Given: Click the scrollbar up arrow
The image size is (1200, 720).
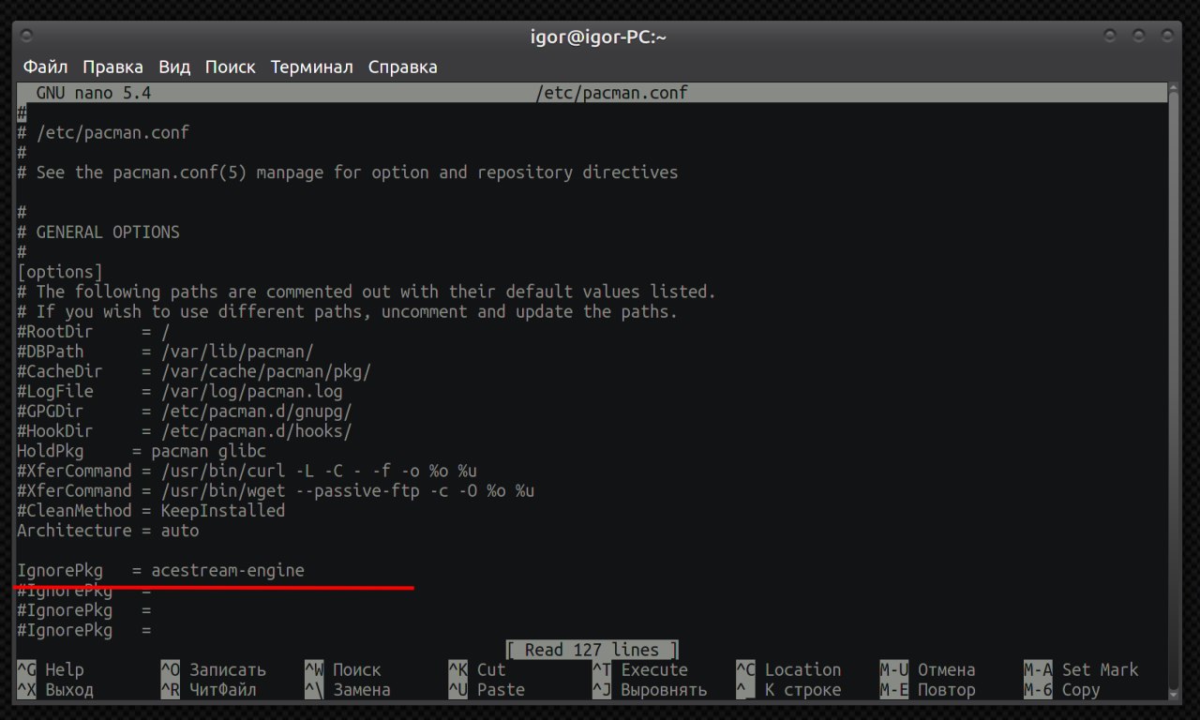Looking at the screenshot, I should [x=1173, y=88].
